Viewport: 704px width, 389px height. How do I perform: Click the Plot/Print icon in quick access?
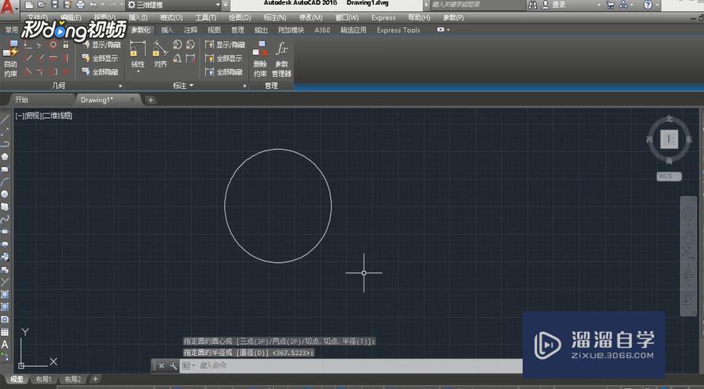(80, 5)
